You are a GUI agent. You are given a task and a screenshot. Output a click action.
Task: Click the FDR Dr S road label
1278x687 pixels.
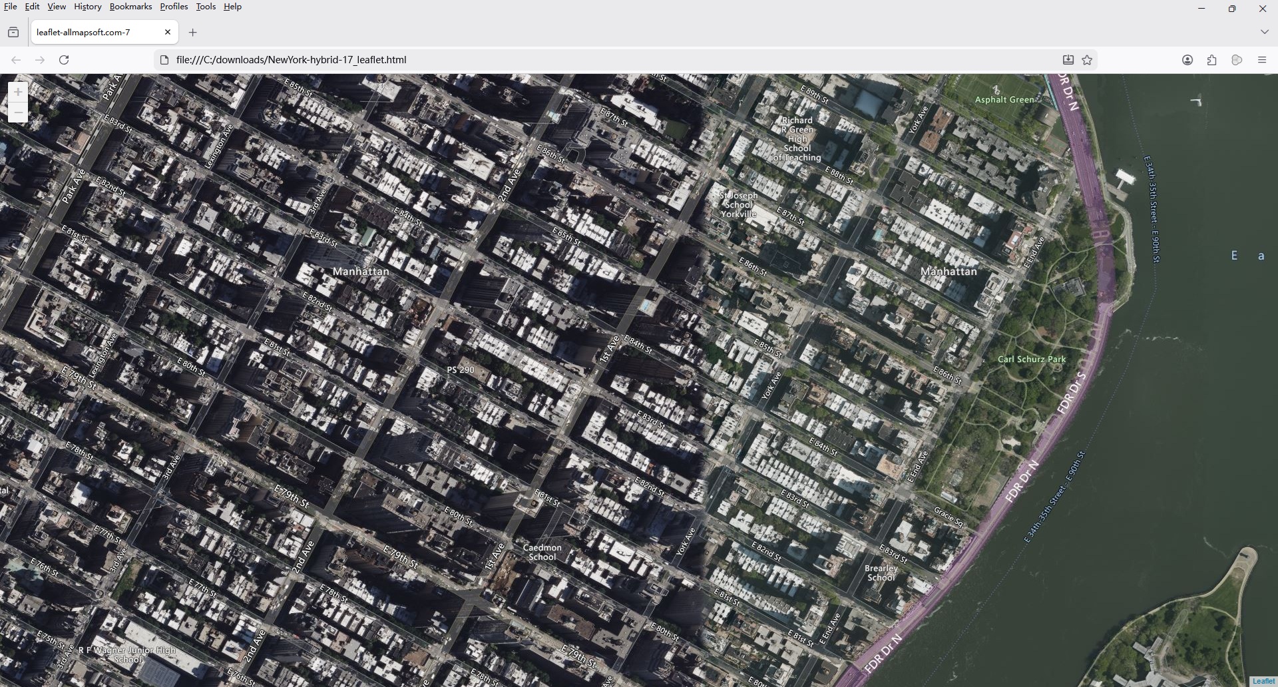click(1072, 393)
